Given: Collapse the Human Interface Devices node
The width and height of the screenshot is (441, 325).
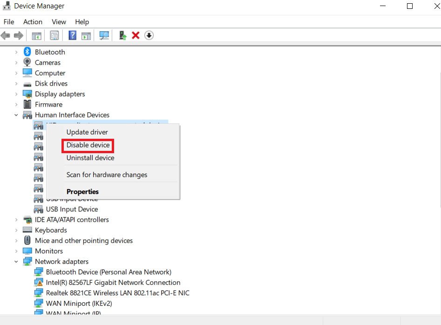Looking at the screenshot, I should point(16,115).
